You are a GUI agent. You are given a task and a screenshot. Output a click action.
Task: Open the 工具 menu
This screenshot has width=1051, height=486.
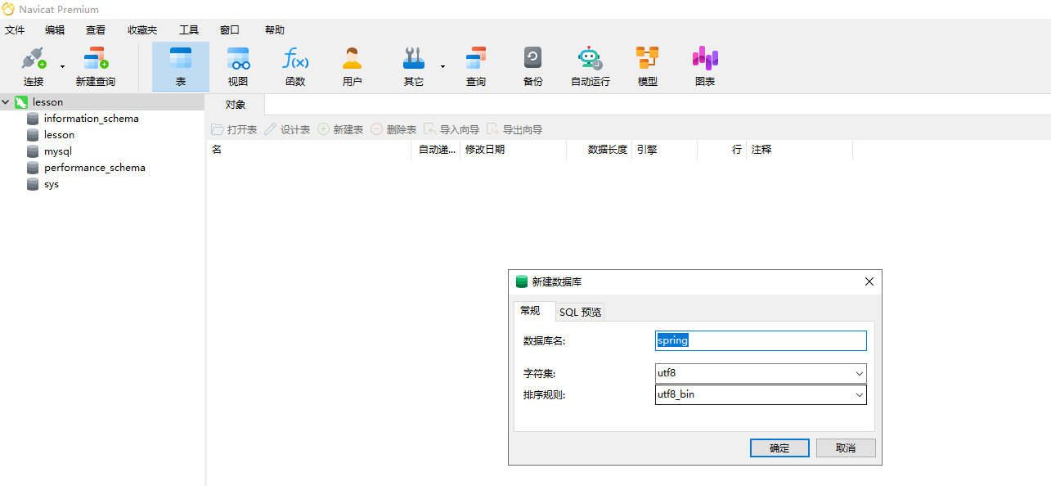click(x=189, y=30)
